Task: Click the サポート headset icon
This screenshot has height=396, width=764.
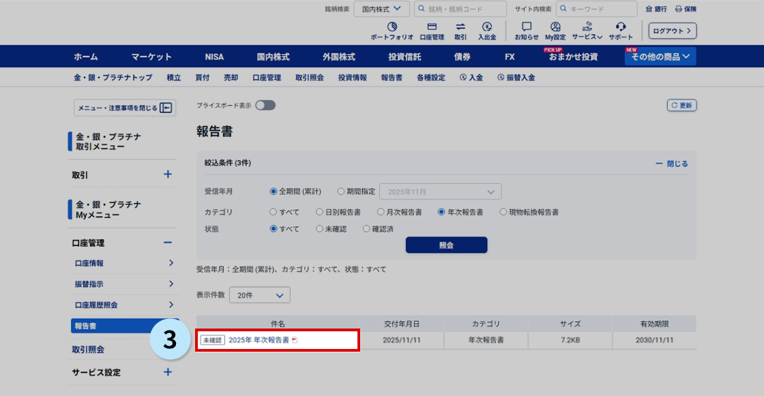Action: (x=621, y=27)
